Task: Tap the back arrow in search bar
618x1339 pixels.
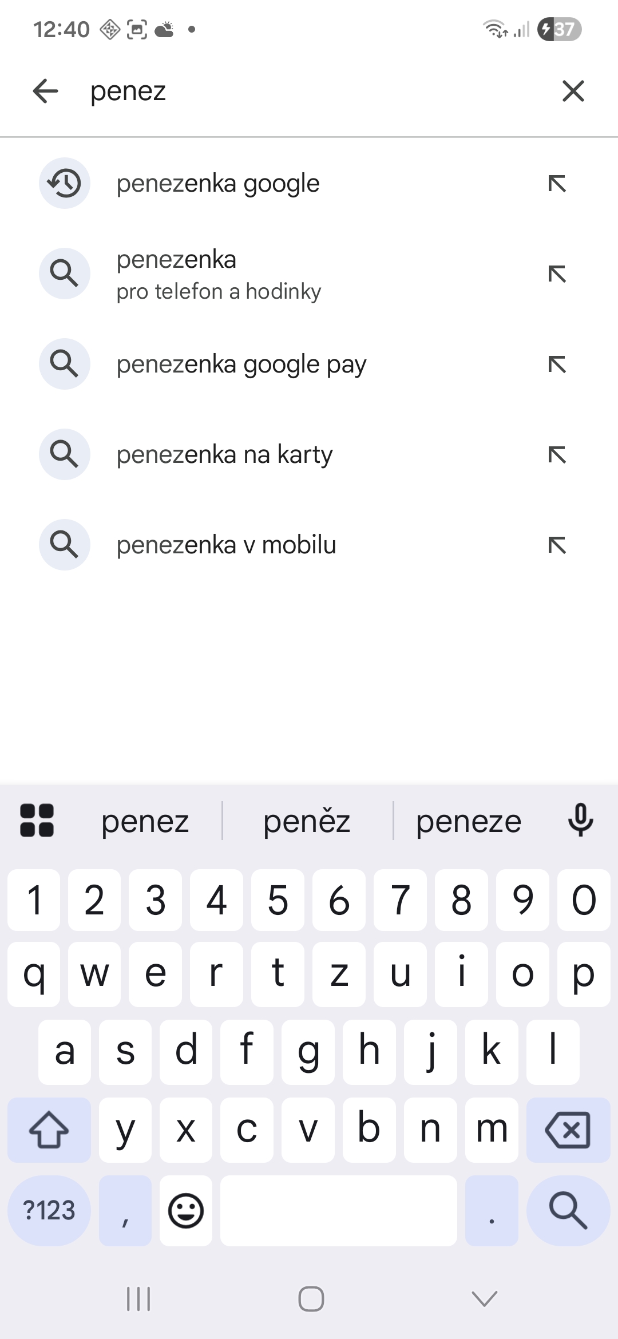Action: [x=46, y=91]
